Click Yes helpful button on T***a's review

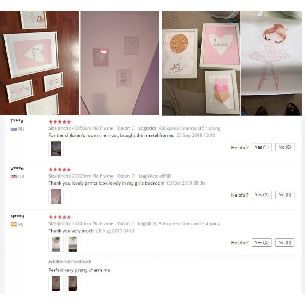pos(262,147)
